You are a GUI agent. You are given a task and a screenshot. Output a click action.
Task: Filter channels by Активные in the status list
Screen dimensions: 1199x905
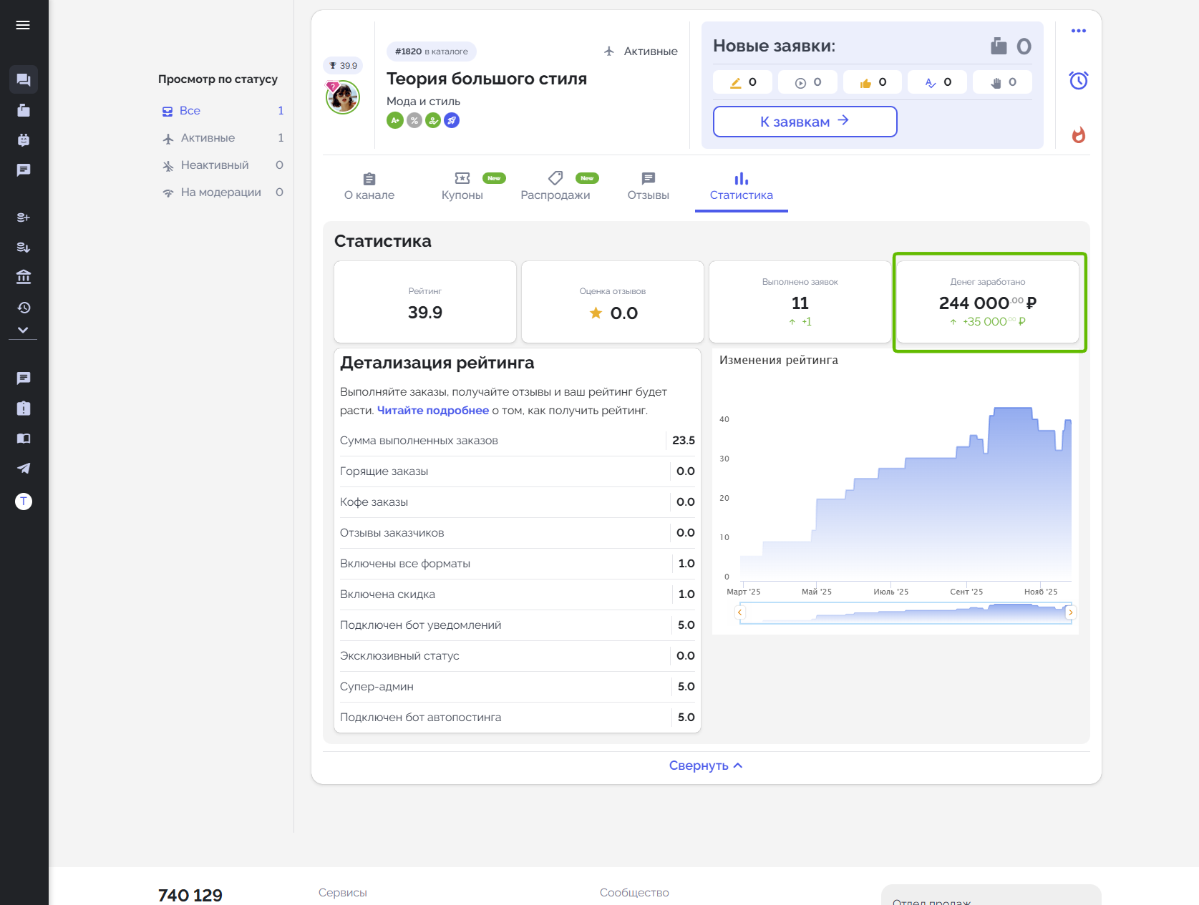point(223,138)
